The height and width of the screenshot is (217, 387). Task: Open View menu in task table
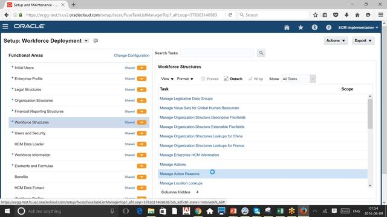point(167,79)
